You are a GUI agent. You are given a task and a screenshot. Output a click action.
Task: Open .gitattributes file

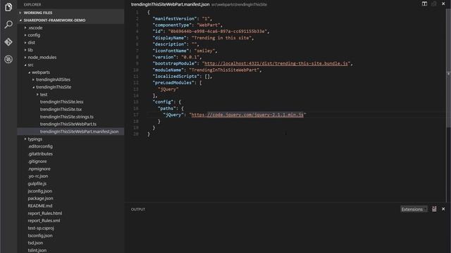point(40,154)
